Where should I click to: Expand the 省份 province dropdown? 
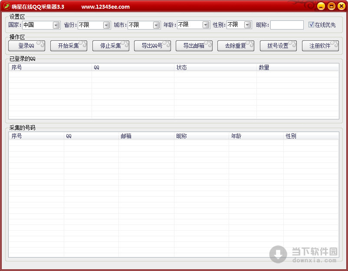[x=107, y=25]
